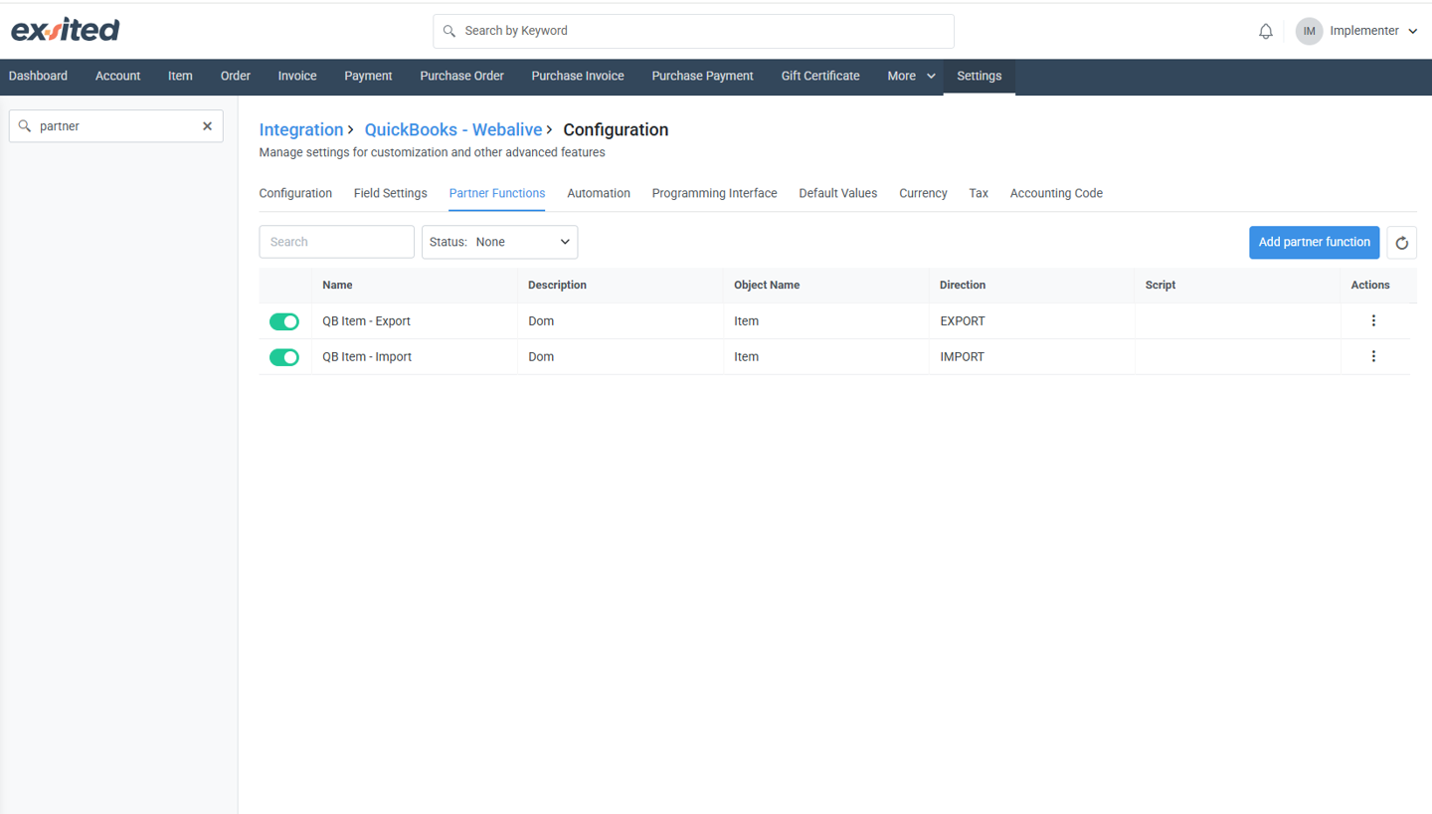Click the Exsited logo
The height and width of the screenshot is (814, 1432).
(x=66, y=30)
